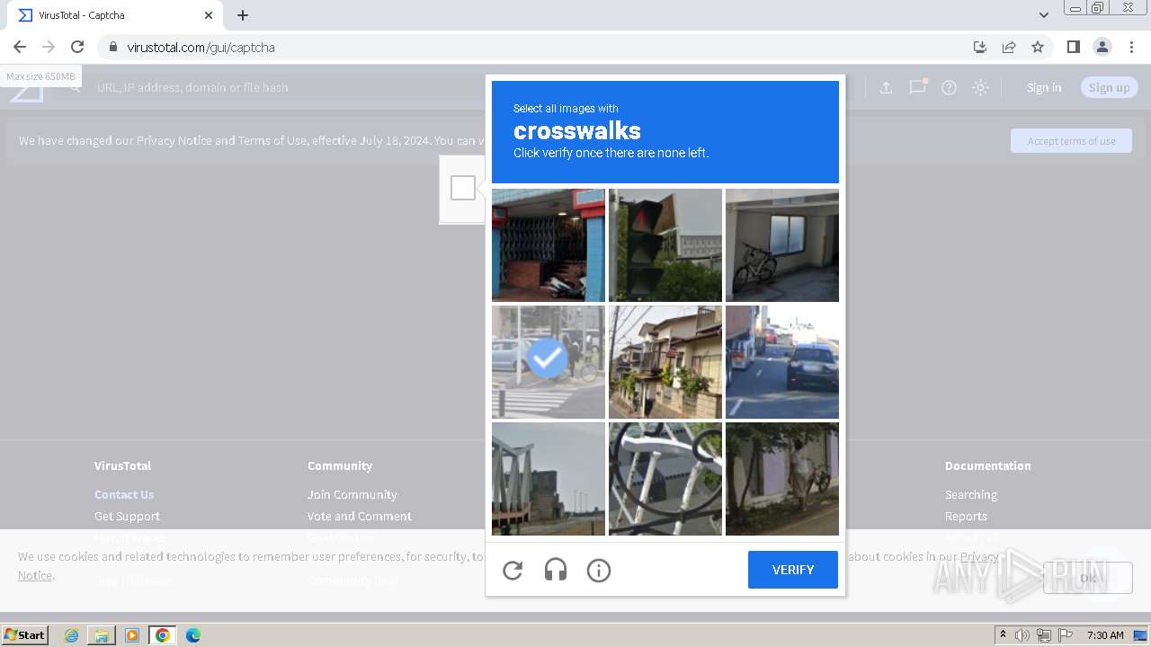Reload the current browser page
Image resolution: width=1151 pixels, height=647 pixels.
(x=77, y=47)
